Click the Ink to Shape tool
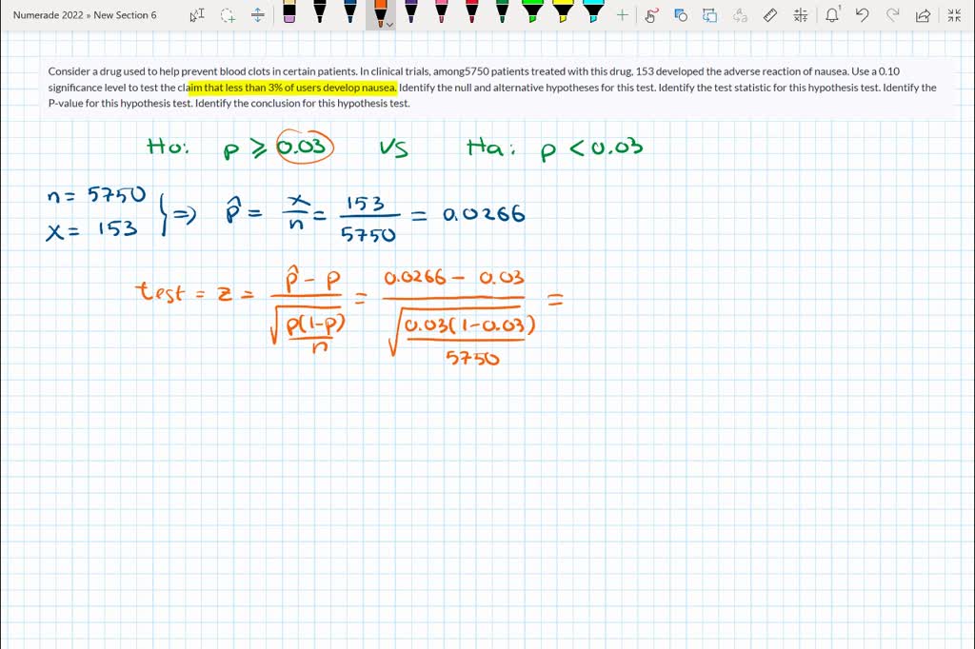Screen dimensions: 975x649 (x=710, y=15)
